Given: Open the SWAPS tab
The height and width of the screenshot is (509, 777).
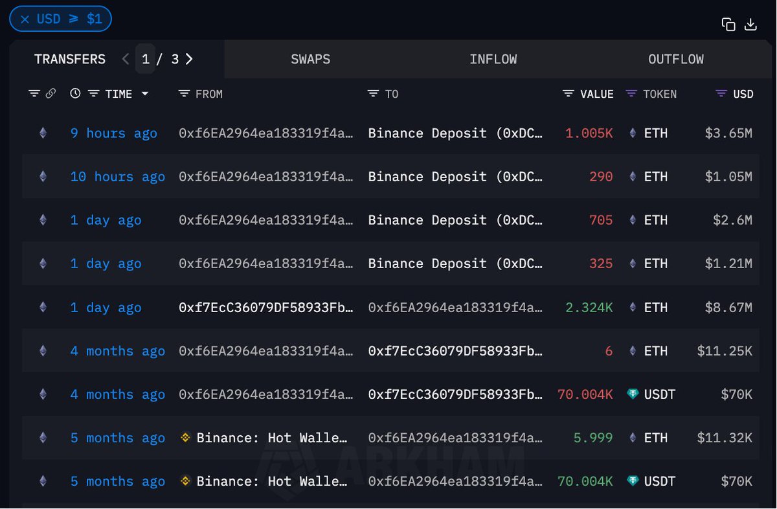Looking at the screenshot, I should pyautogui.click(x=311, y=59).
